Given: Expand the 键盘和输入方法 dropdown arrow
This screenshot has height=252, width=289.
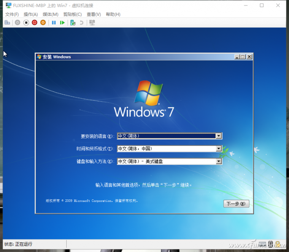Looking at the screenshot, I should coord(219,162).
